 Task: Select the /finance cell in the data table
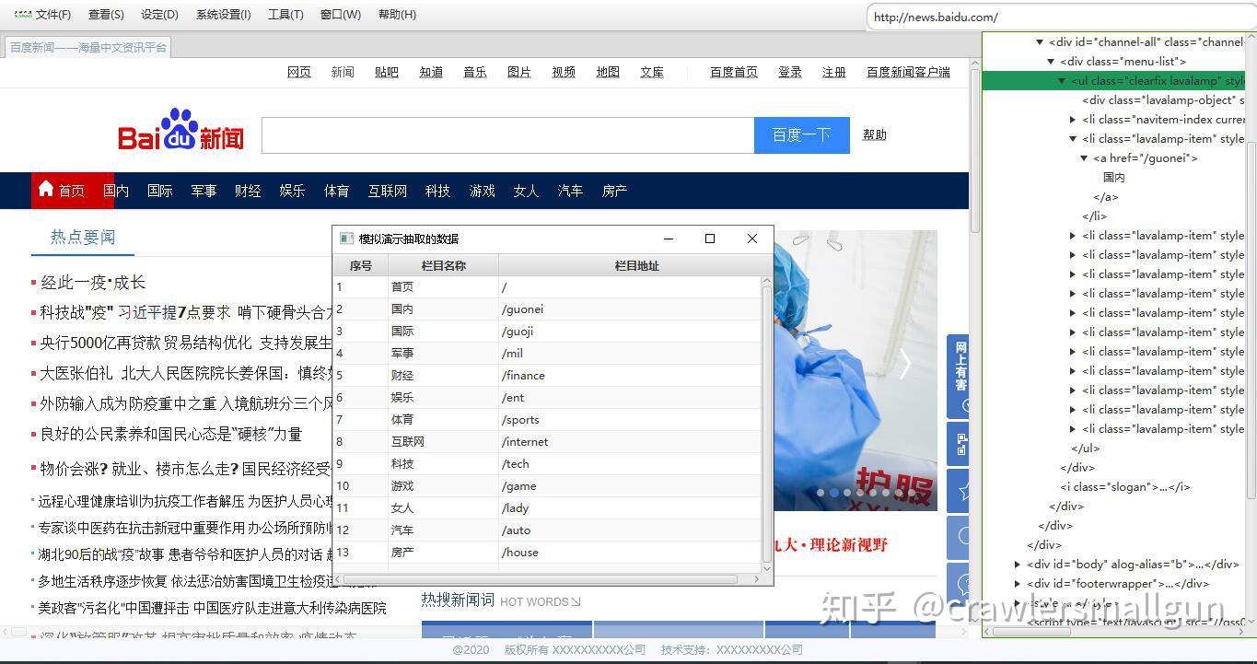[630, 376]
